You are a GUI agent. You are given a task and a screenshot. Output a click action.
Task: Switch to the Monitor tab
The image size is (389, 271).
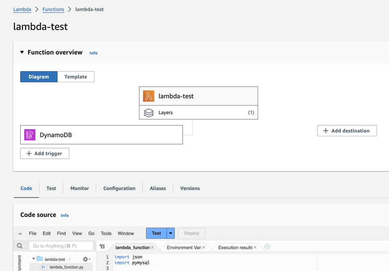point(79,188)
